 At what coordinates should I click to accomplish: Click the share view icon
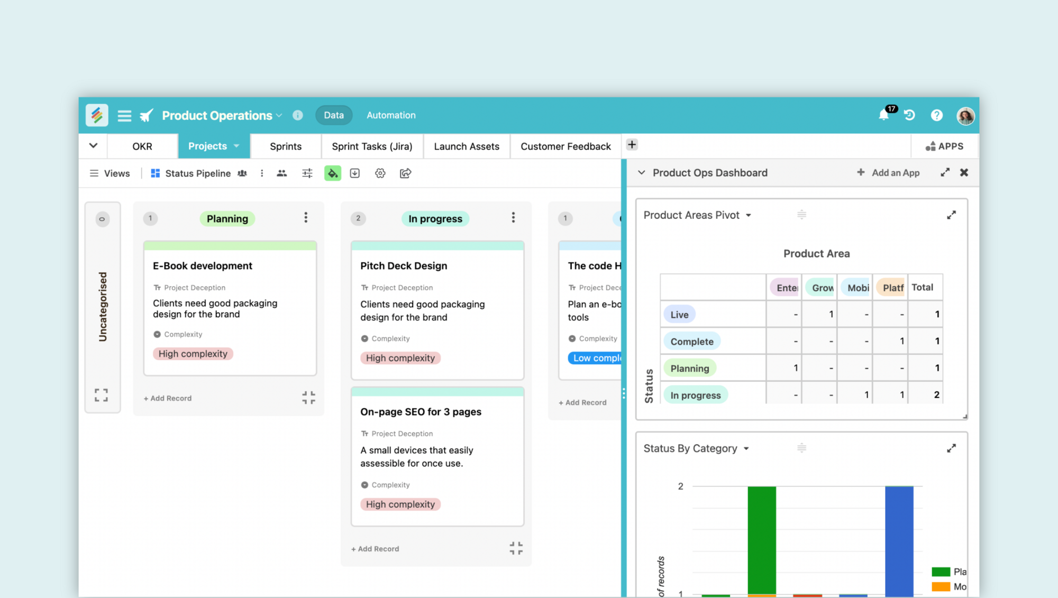click(x=405, y=173)
